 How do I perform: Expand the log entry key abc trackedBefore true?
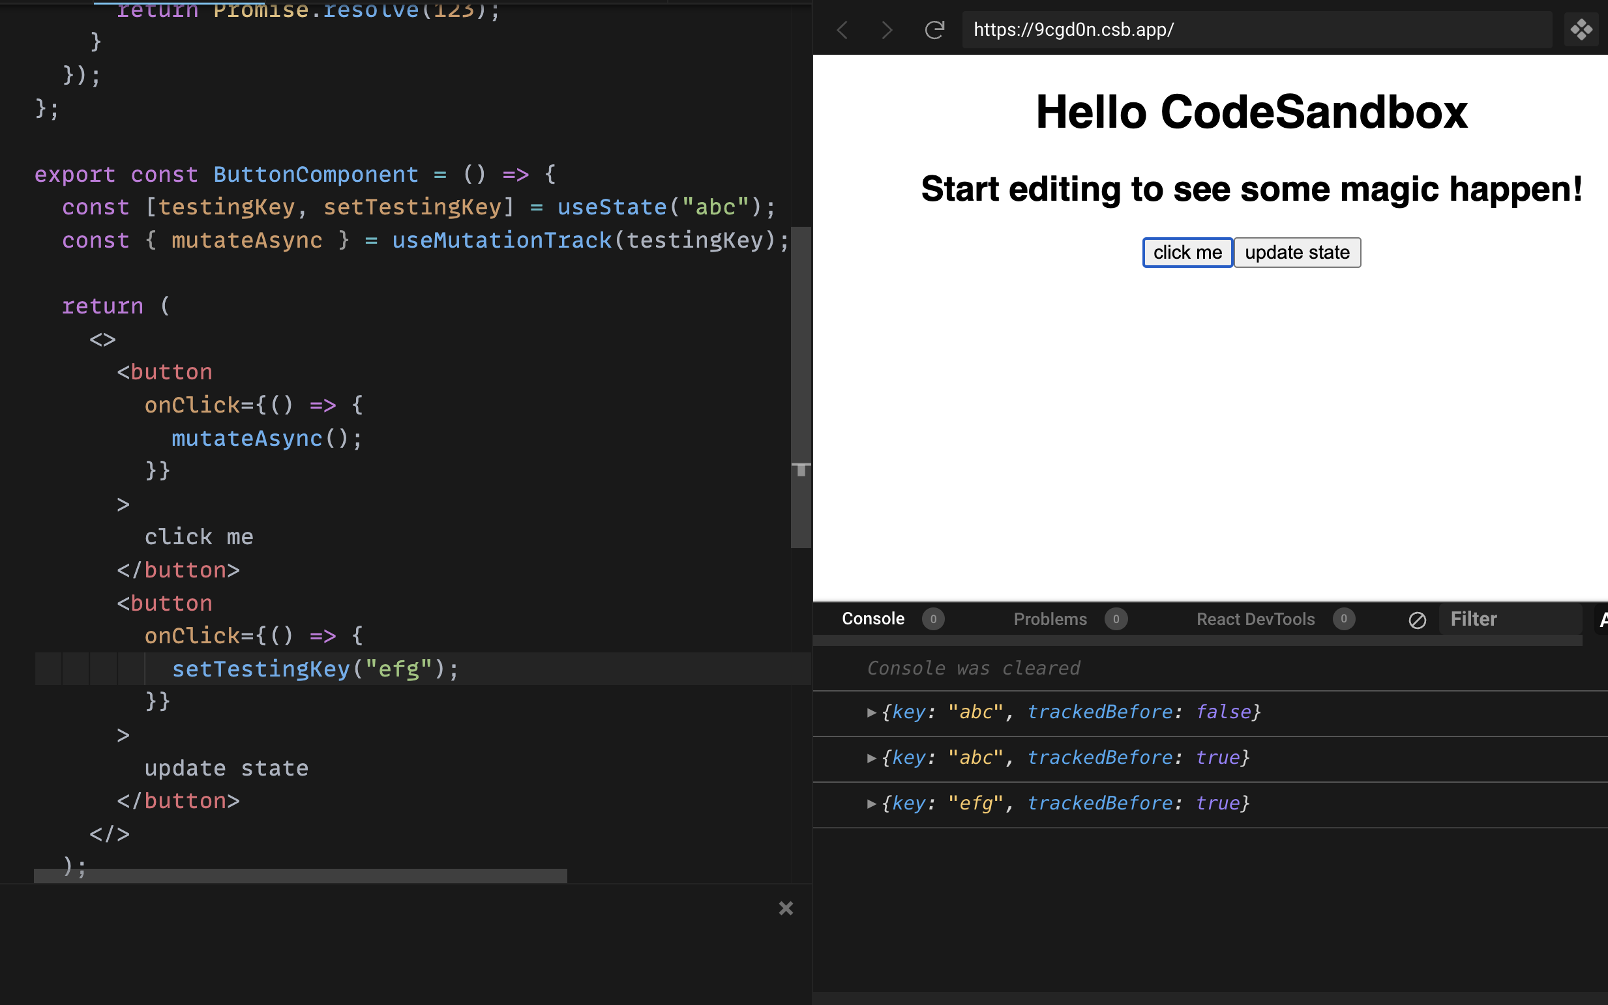pyautogui.click(x=871, y=759)
